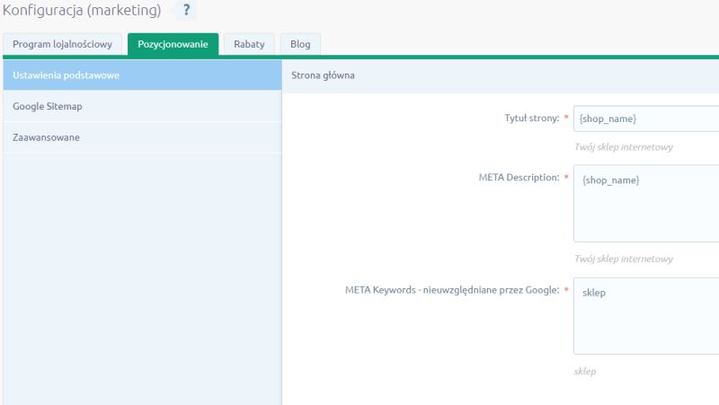Screen dimensions: 719x405
Task: Click the META Description label
Action: [x=519, y=177]
